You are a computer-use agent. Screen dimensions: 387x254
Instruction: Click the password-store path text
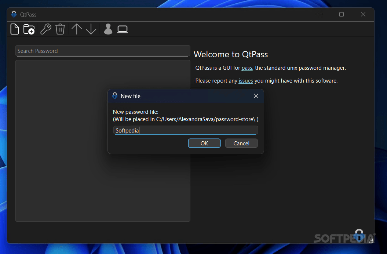pos(186,119)
